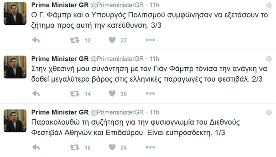
Task: Click the @PrimeministerGR handle in the 2/3 tweet
Action: point(117,59)
